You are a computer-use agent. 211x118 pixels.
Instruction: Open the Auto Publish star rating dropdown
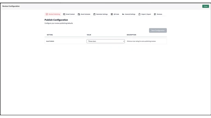tap(106, 41)
